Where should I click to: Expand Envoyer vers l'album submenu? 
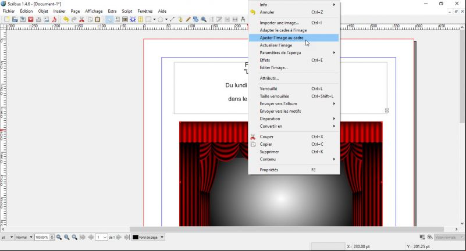(294, 103)
